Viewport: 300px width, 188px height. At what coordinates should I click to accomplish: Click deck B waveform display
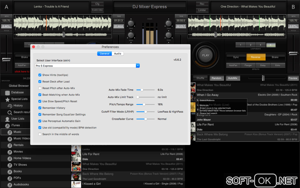237,23
